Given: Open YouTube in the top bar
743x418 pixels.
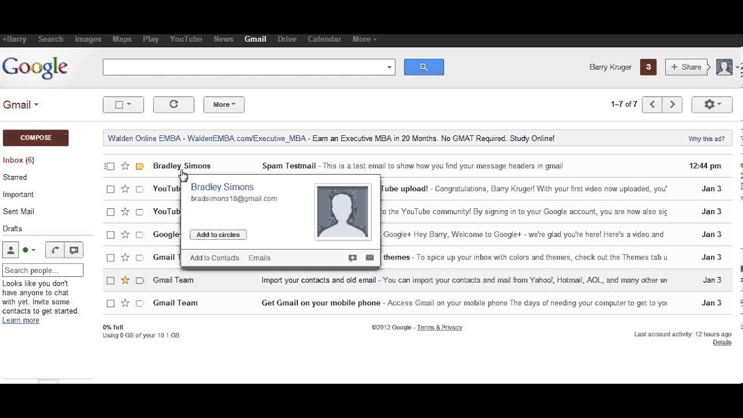Looking at the screenshot, I should (x=186, y=39).
